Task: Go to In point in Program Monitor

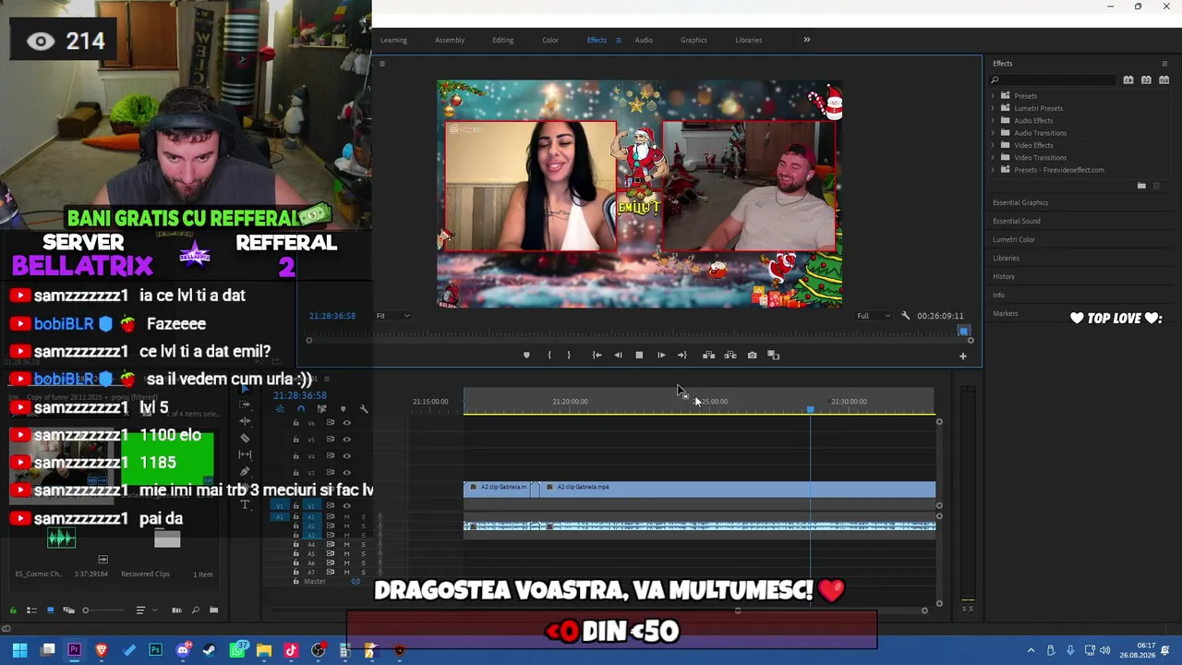Action: [x=597, y=356]
